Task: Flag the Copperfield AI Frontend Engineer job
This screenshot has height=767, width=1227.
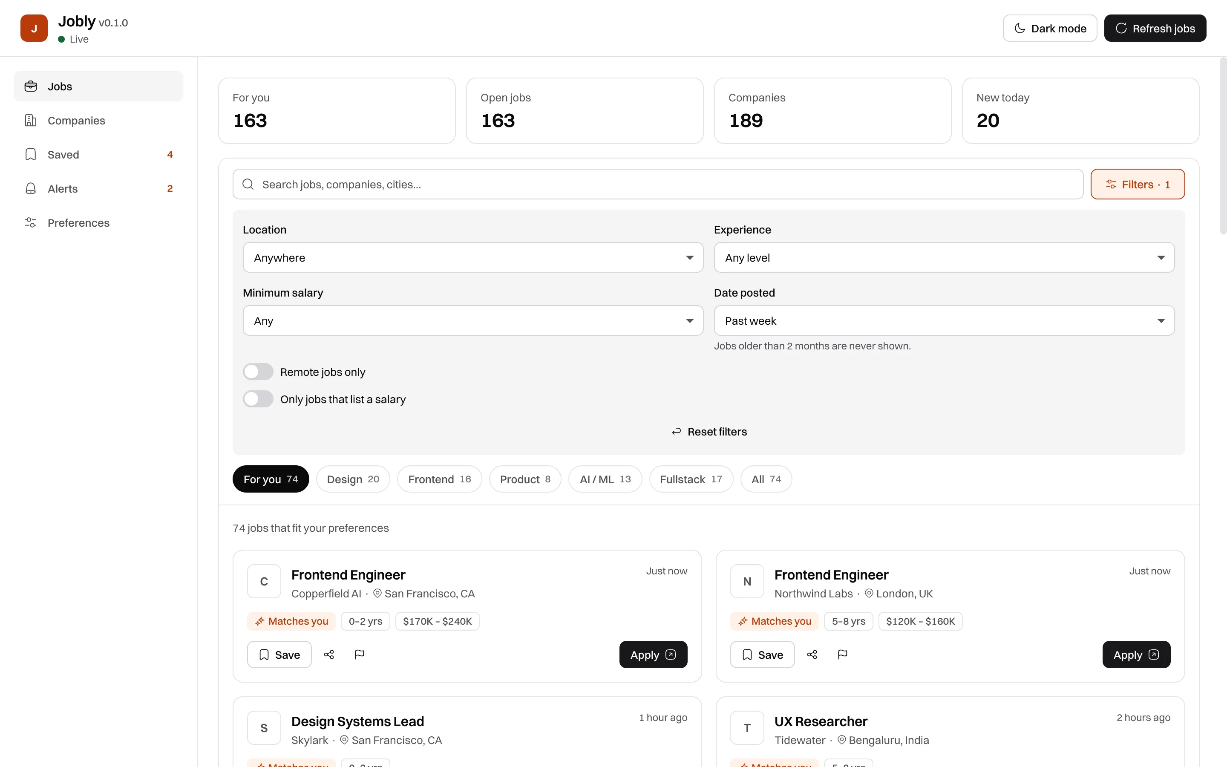Action: pos(359,655)
